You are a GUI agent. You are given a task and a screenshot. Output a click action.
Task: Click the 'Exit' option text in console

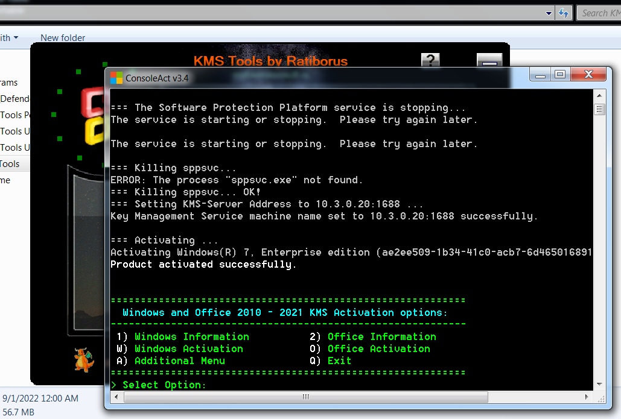point(339,361)
